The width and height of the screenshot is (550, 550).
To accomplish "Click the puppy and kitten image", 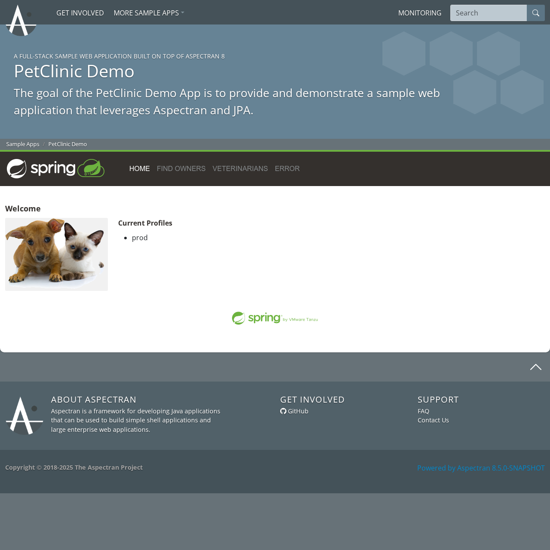I will point(56,254).
